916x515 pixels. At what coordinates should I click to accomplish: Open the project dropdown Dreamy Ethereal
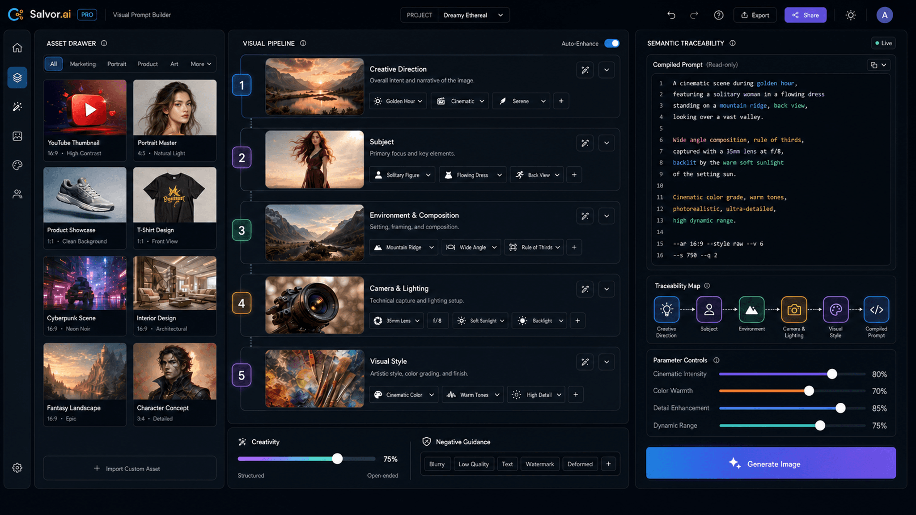click(x=473, y=15)
